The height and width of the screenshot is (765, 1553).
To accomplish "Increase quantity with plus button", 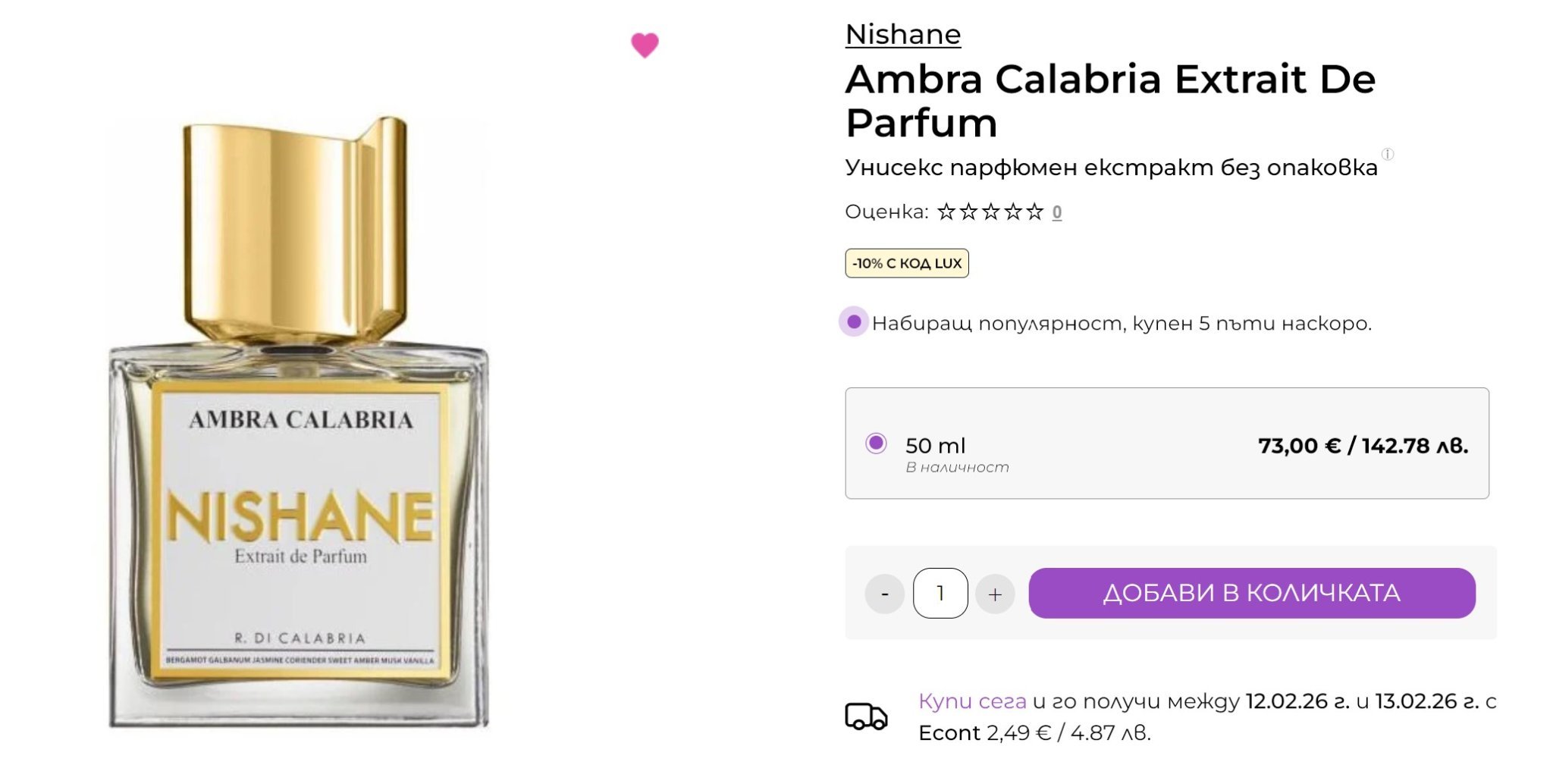I will (995, 594).
